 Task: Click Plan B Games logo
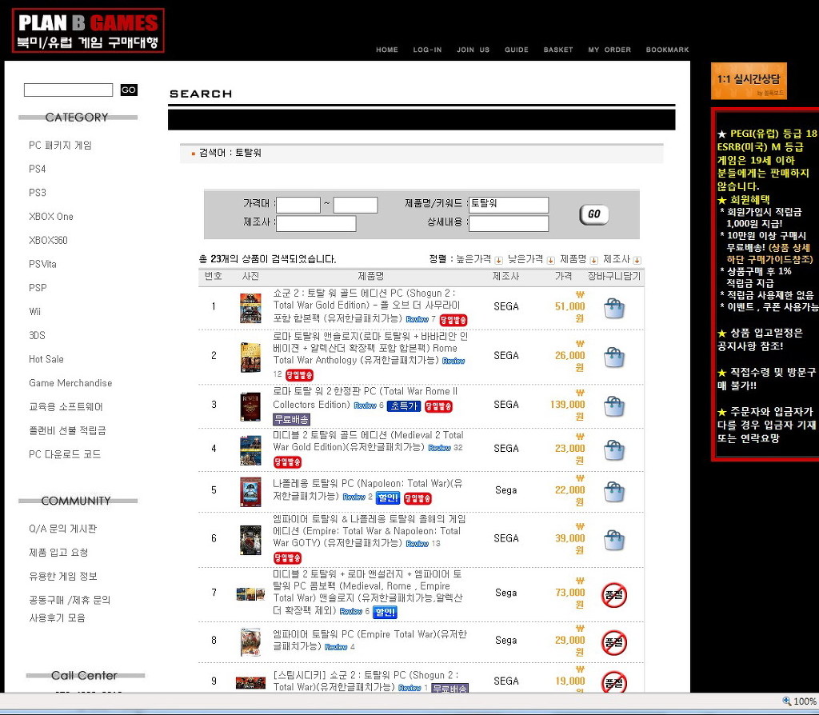coord(88,30)
